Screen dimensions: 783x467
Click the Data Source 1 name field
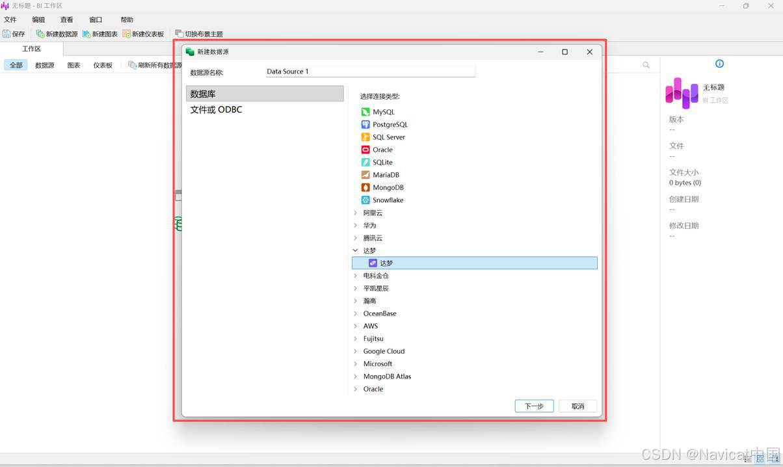[371, 72]
